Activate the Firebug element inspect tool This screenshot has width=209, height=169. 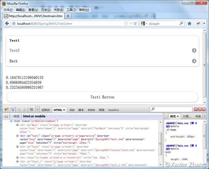pos(13,109)
